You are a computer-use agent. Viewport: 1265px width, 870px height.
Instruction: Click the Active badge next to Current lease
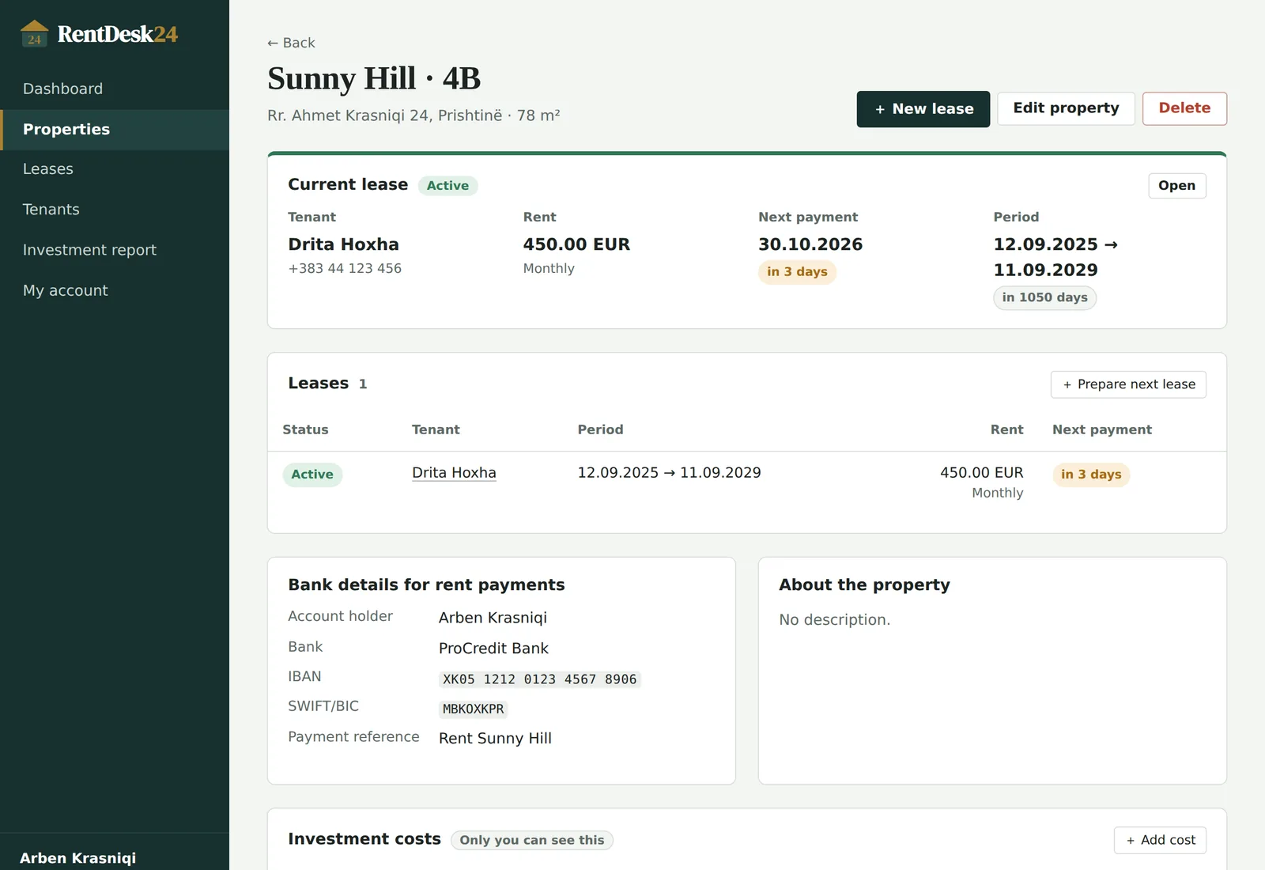pyautogui.click(x=447, y=186)
